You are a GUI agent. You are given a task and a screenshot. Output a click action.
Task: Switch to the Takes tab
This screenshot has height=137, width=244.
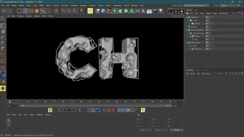pyautogui.click(x=196, y=10)
